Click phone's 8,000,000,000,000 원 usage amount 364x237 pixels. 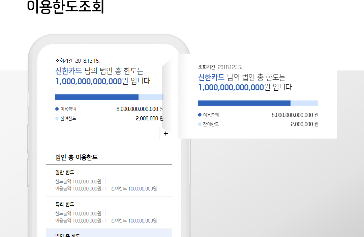(x=140, y=109)
